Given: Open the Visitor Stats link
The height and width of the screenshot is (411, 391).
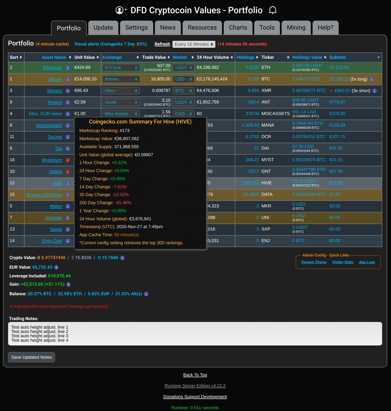Looking at the screenshot, I should coord(343,262).
